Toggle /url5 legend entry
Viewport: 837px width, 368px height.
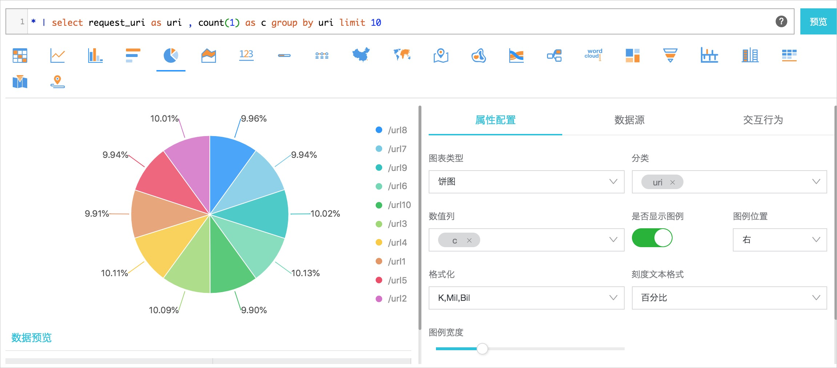coord(391,280)
